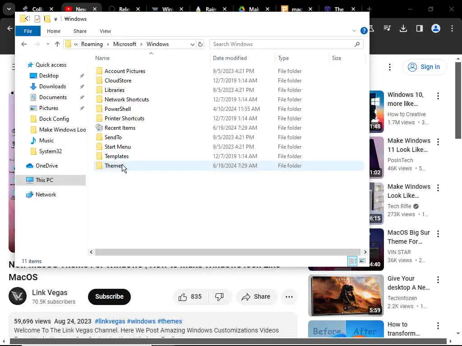Image resolution: width=462 pixels, height=346 pixels.
Task: Click Sign in on YouTube
Action: pyautogui.click(x=424, y=67)
